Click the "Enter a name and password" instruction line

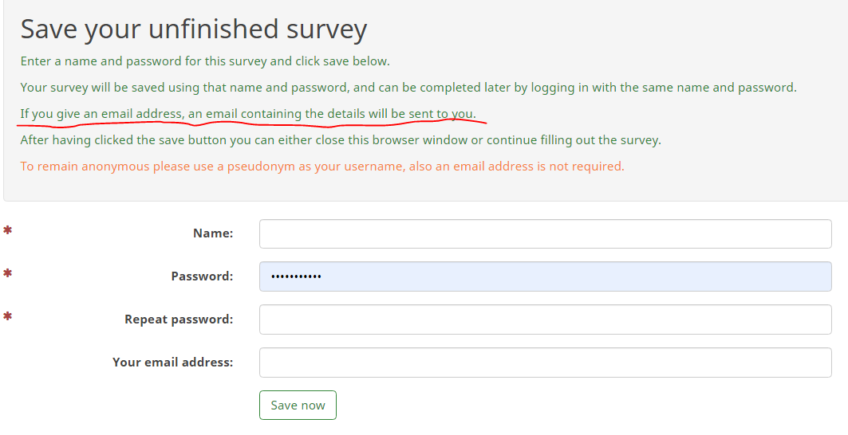pos(205,61)
